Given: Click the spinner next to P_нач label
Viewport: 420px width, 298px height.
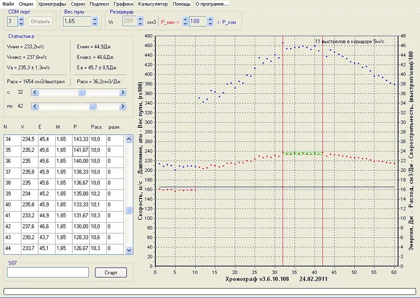Looking at the screenshot, I should coord(185,21).
